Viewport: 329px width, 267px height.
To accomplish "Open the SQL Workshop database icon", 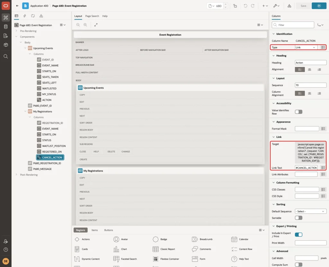I will click(6, 27).
